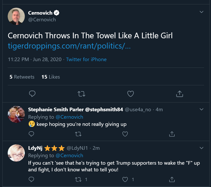This screenshot has width=211, height=187.
Task: Expand menu chevron on Stephanie's reply
Action: pyautogui.click(x=202, y=109)
